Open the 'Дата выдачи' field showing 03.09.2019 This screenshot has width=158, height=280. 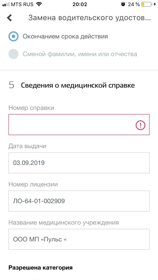click(x=79, y=163)
